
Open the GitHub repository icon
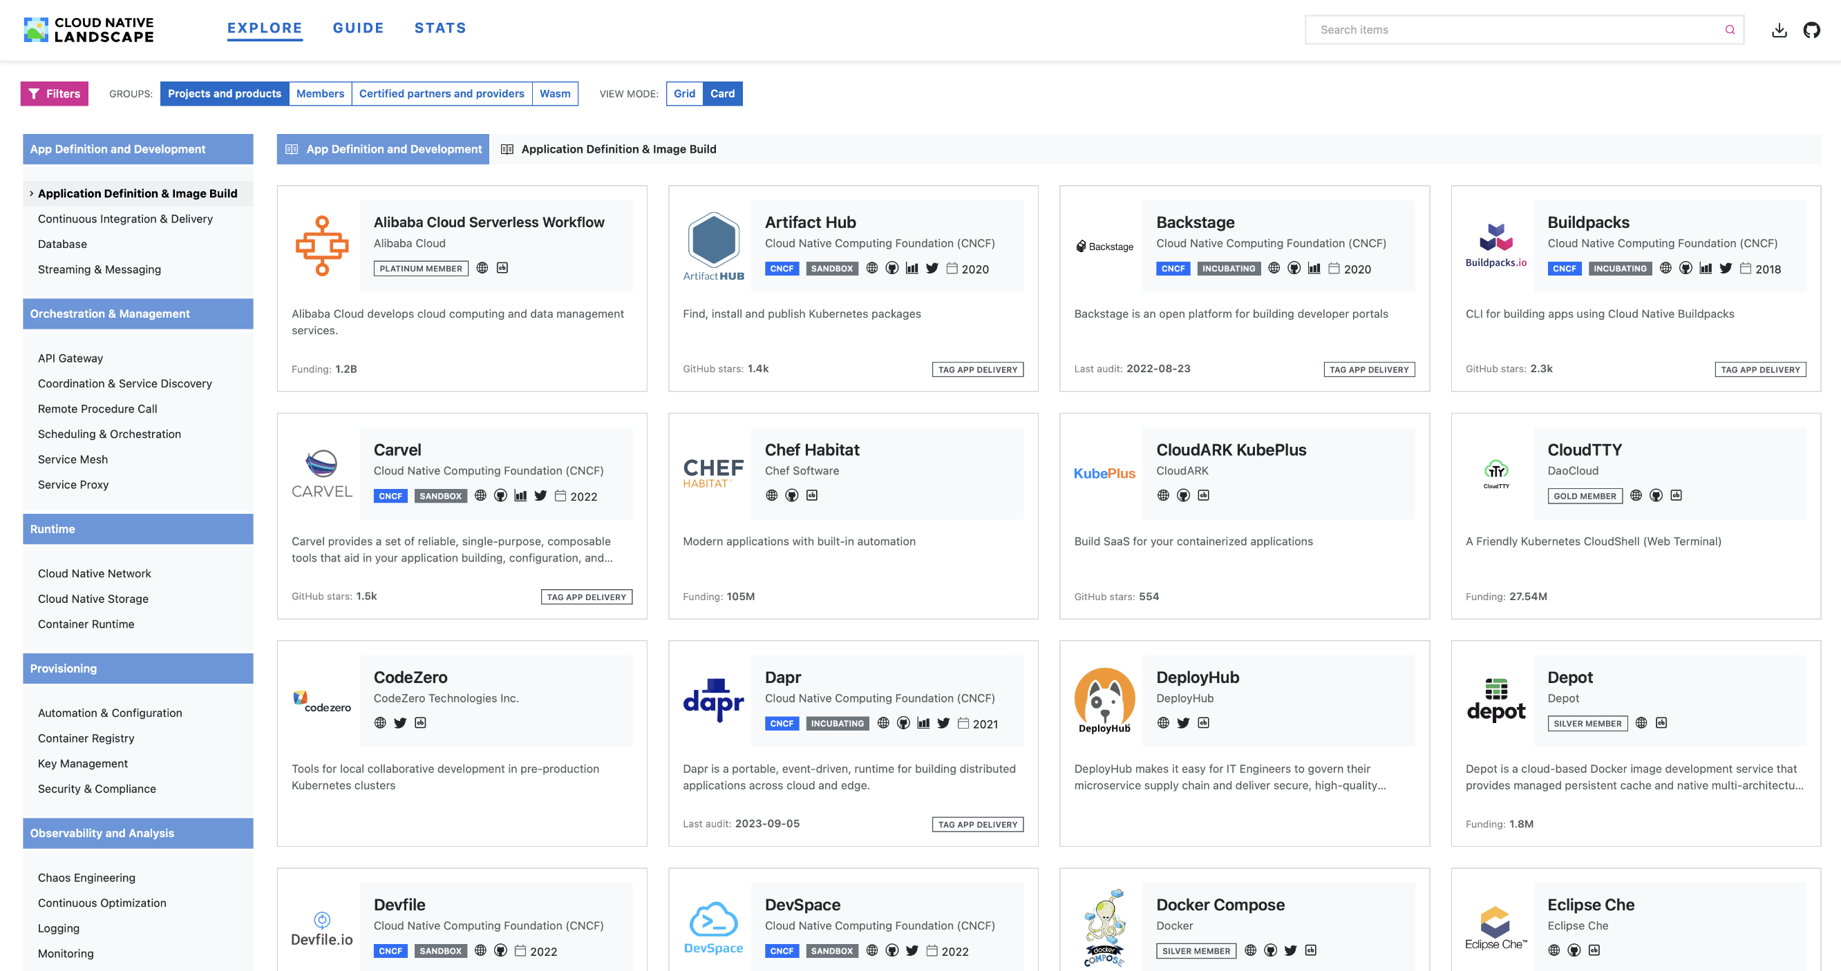point(1811,30)
